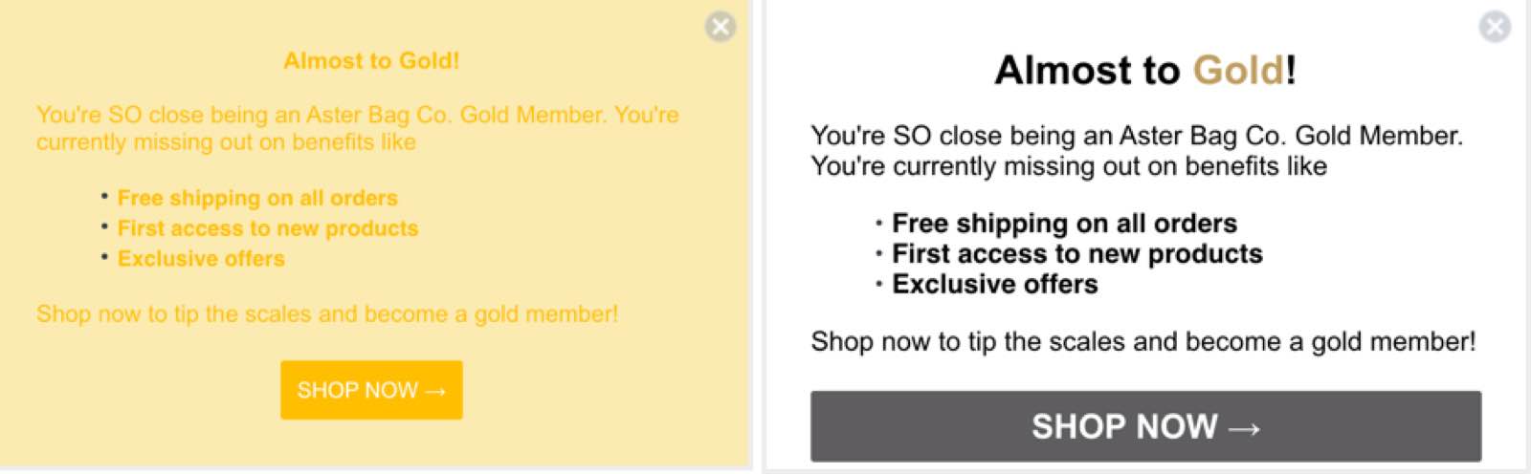The width and height of the screenshot is (1531, 474).
Task: Dismiss the white Almost to Gold popup
Action: pos(1494,27)
